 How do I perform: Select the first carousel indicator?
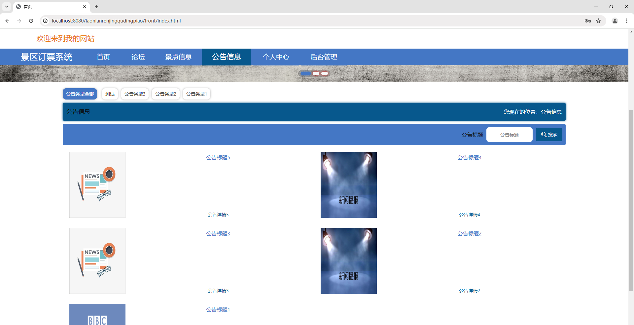[x=306, y=73]
